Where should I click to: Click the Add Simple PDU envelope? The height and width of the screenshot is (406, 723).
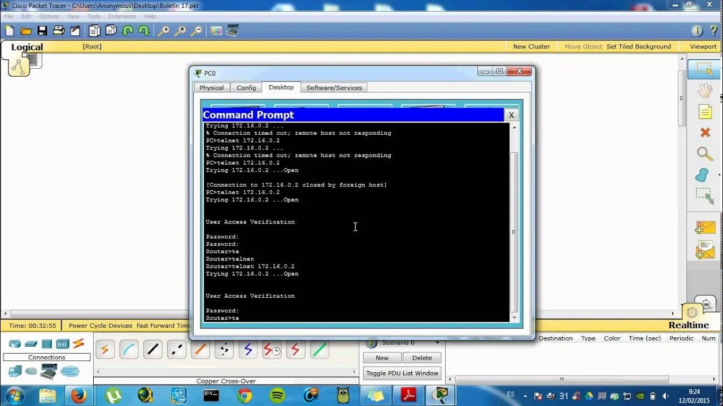(705, 228)
